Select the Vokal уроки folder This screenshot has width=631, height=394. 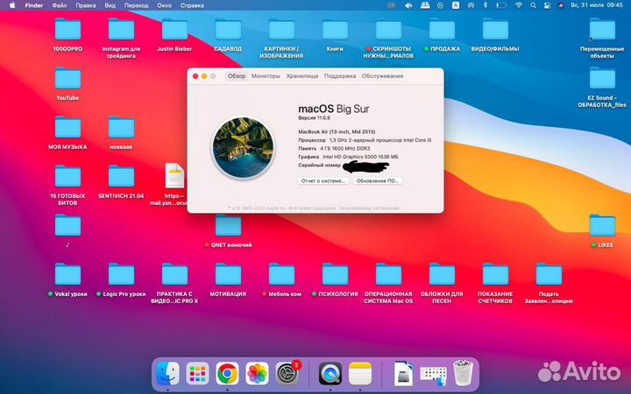click(x=67, y=275)
